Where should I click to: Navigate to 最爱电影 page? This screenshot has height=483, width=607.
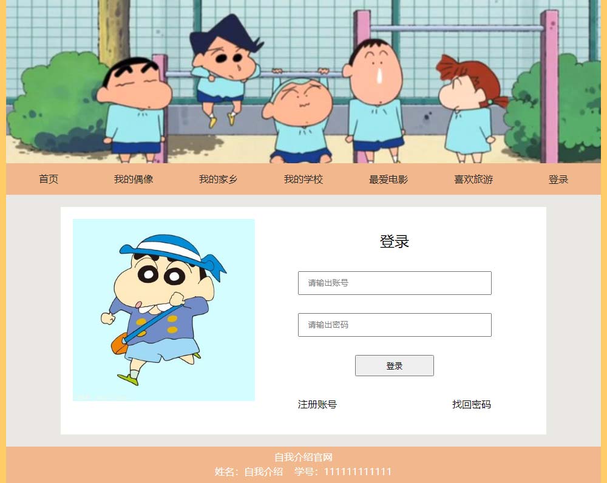(x=388, y=179)
